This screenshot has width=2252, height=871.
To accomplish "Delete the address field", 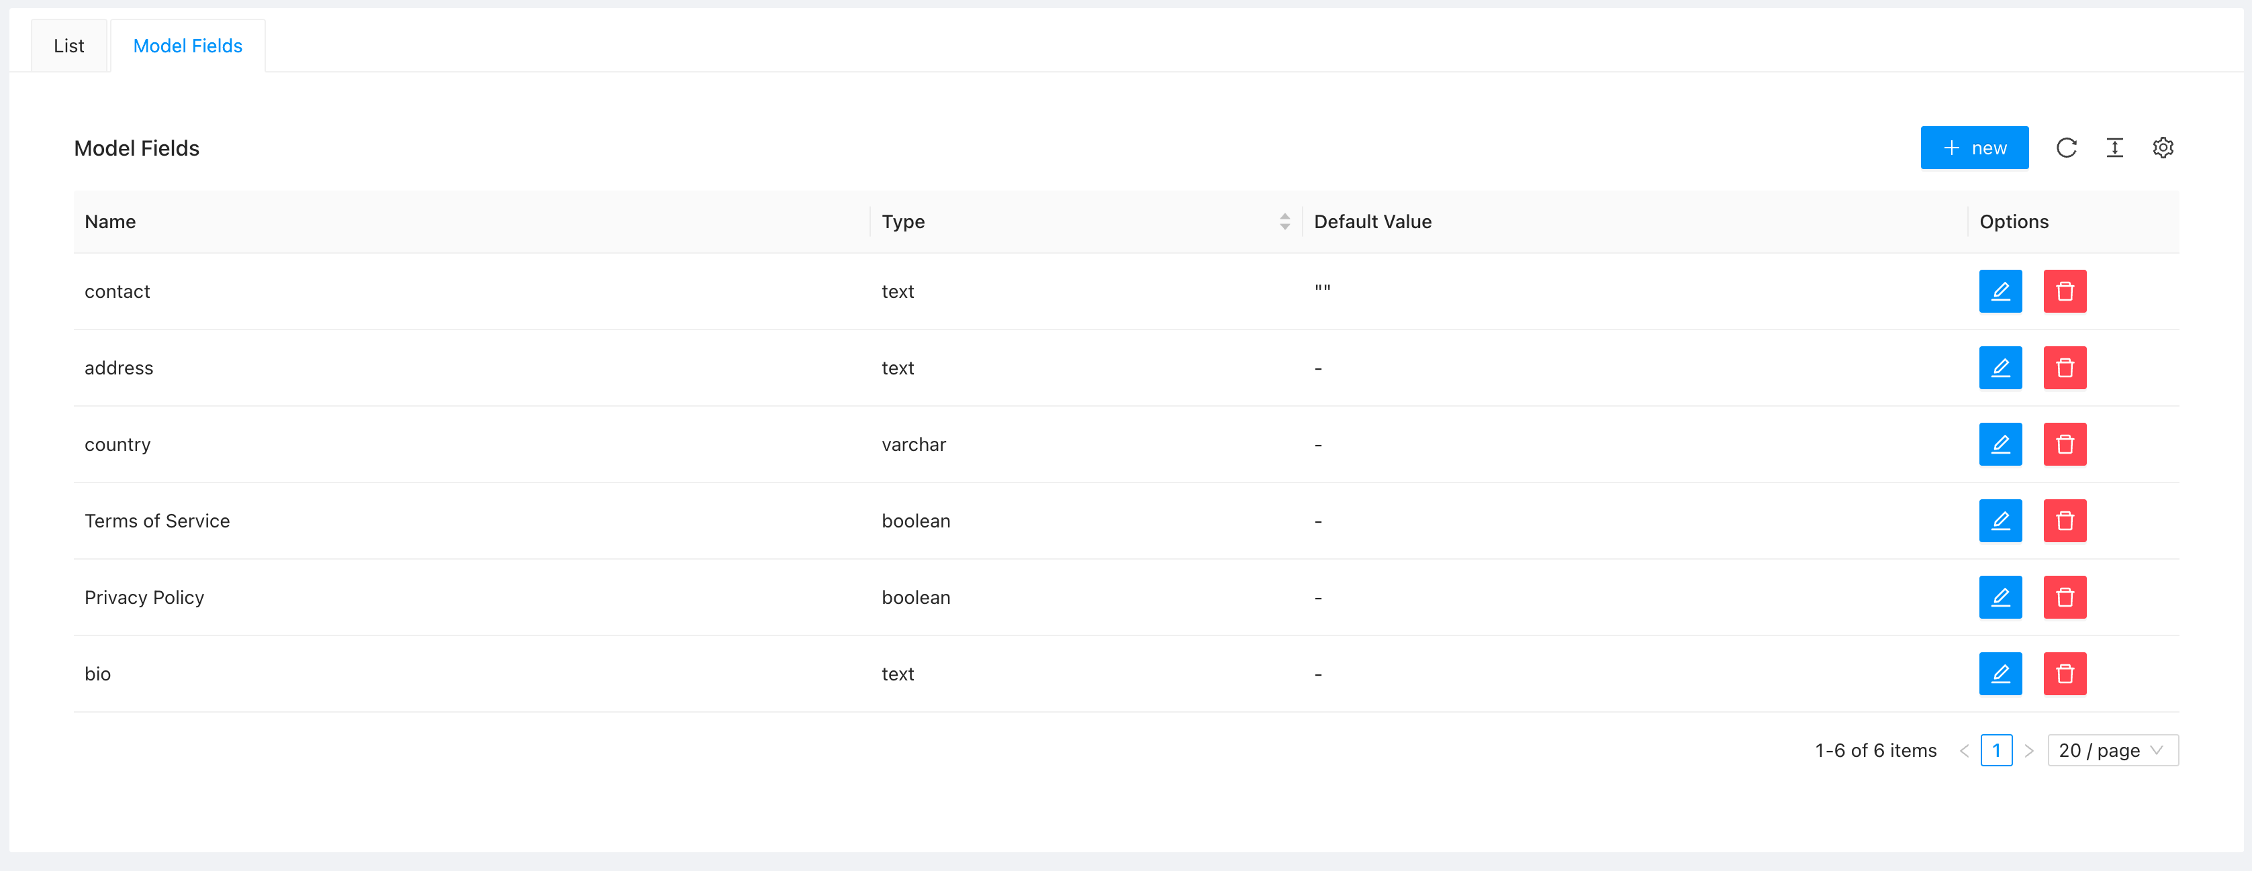I will (x=2064, y=368).
